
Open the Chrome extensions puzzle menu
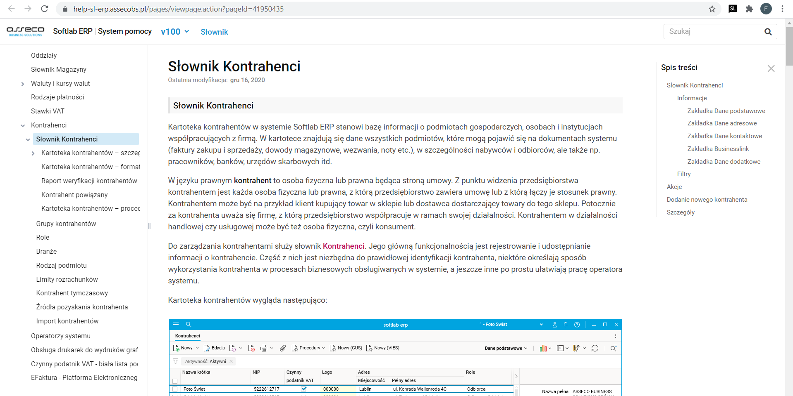click(749, 9)
